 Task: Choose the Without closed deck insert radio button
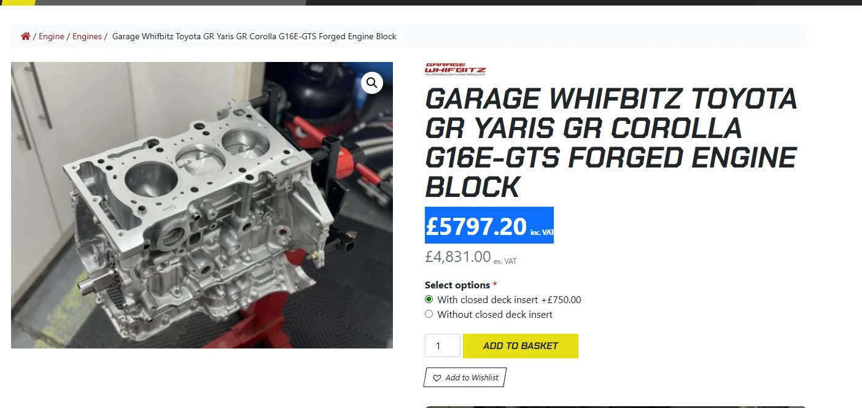[x=429, y=314]
